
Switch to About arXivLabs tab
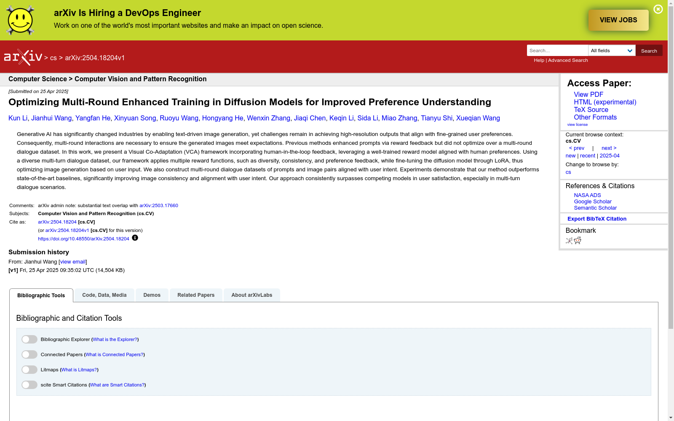(x=252, y=295)
